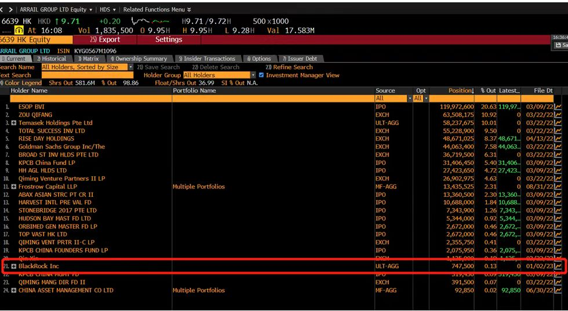Open the Settings button

169,39
